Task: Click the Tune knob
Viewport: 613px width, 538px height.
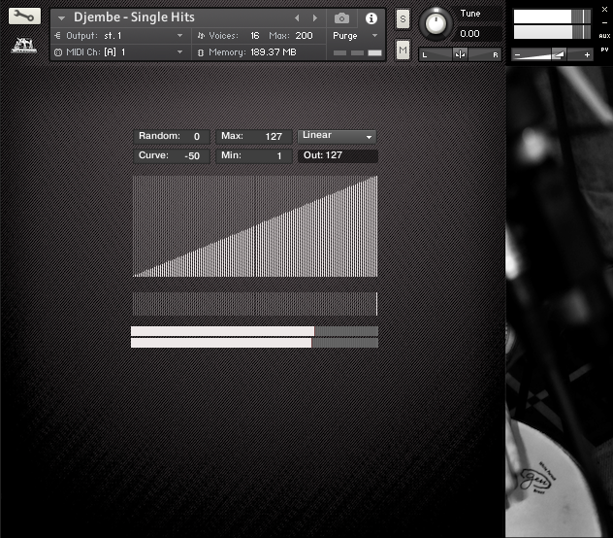Action: pyautogui.click(x=436, y=23)
